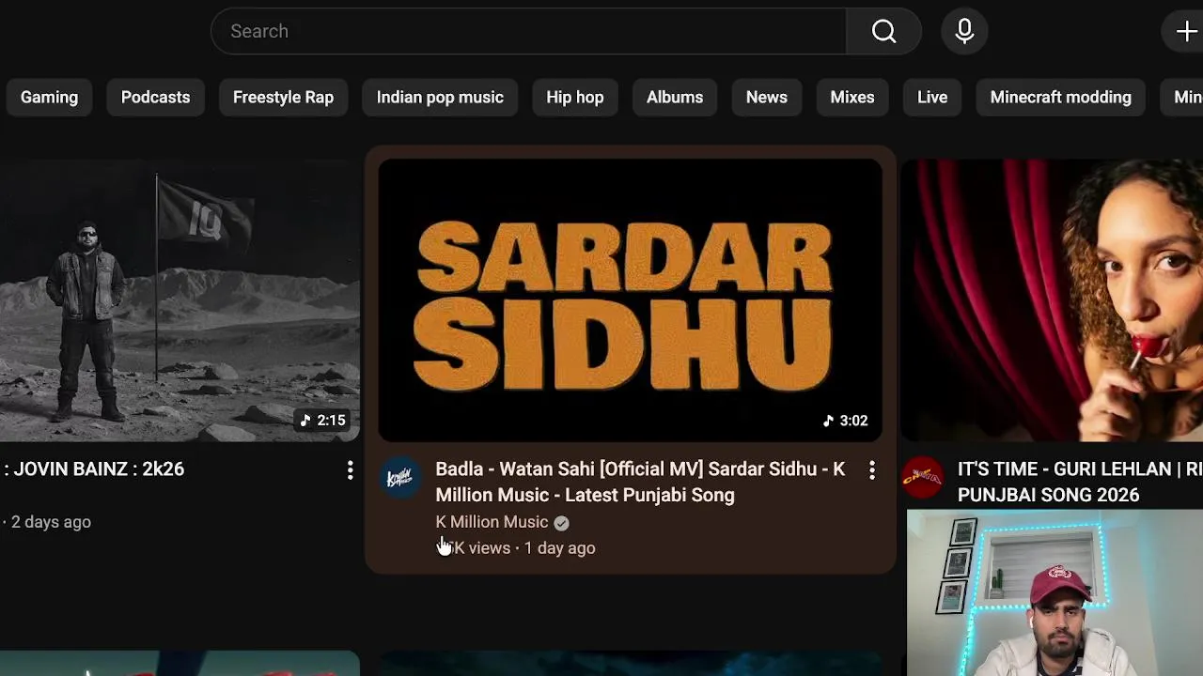Open options menu for Jovin Bainz video

click(350, 469)
